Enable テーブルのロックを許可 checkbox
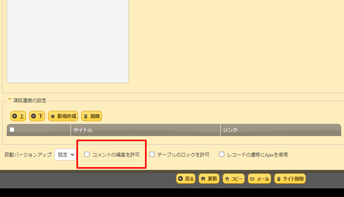Screen dimensions: 344x197 [152, 155]
